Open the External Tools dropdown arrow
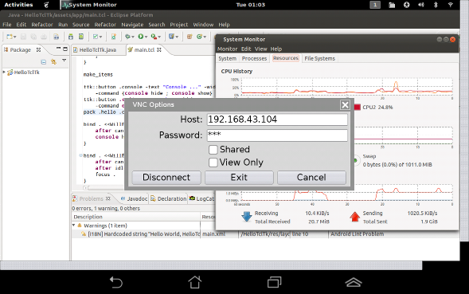The height and width of the screenshot is (294, 469). coord(159,37)
